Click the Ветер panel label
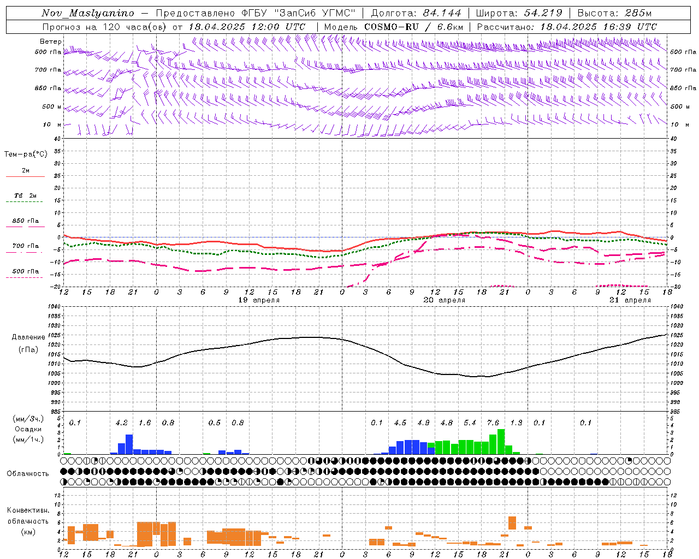The width and height of the screenshot is (699, 559). click(51, 41)
